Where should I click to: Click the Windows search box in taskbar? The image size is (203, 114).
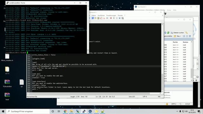[28, 111]
